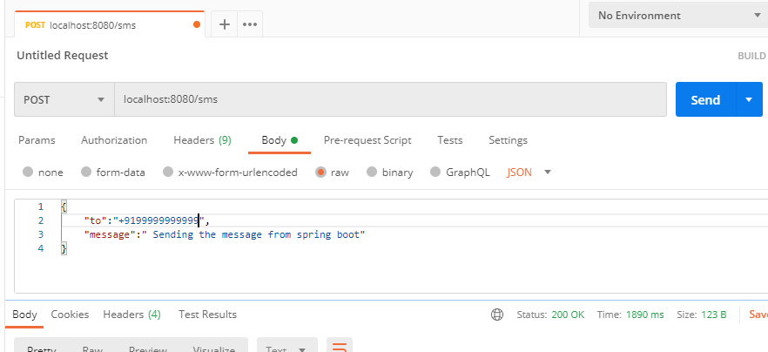Image resolution: width=768 pixels, height=352 pixels.
Task: Click the Status 200 OK indicator
Action: pyautogui.click(x=550, y=315)
